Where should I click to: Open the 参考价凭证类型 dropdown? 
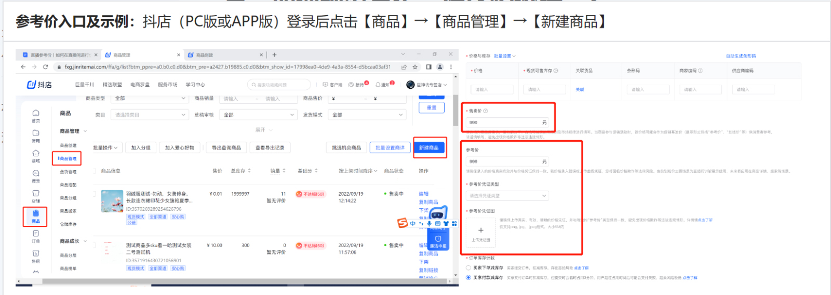click(x=507, y=196)
